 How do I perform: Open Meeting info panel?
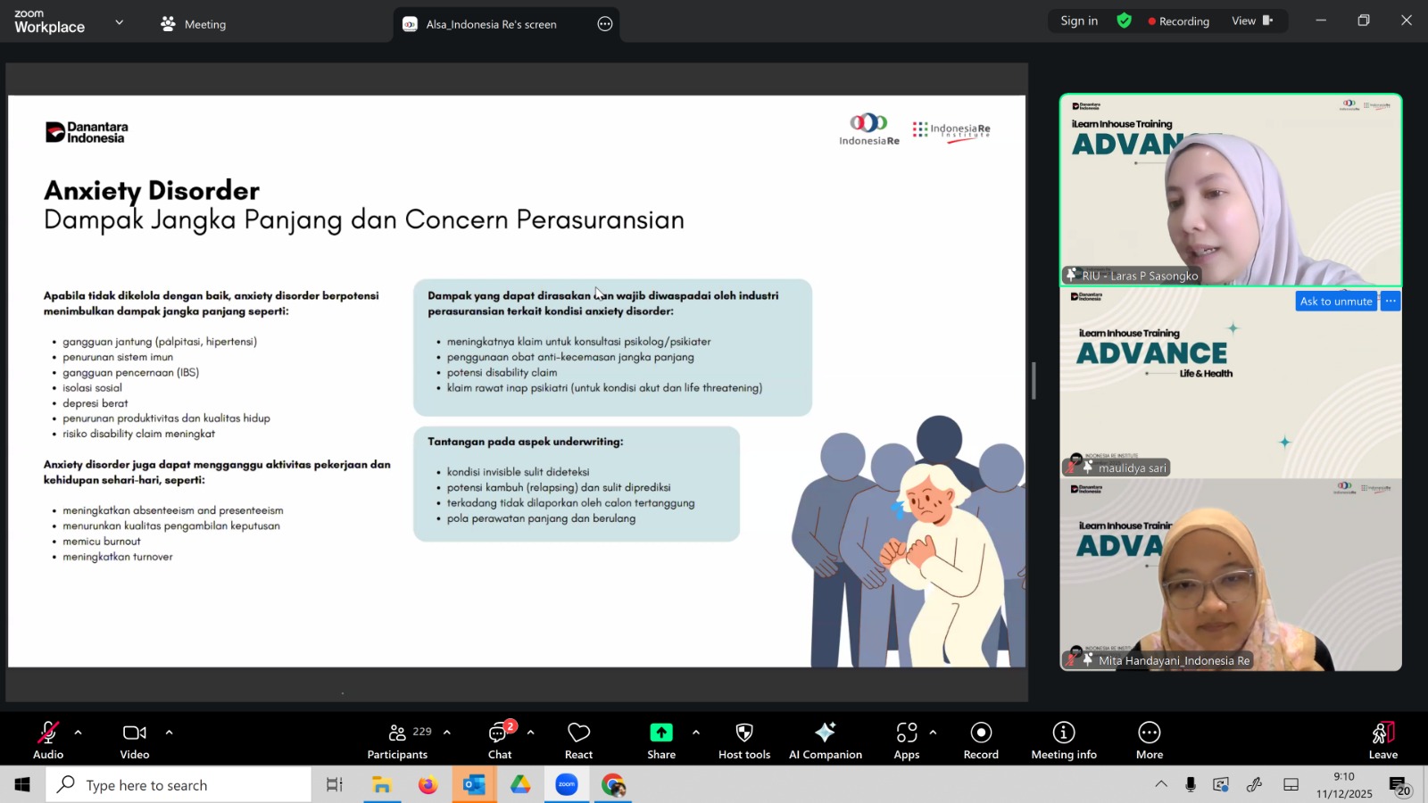1063,740
